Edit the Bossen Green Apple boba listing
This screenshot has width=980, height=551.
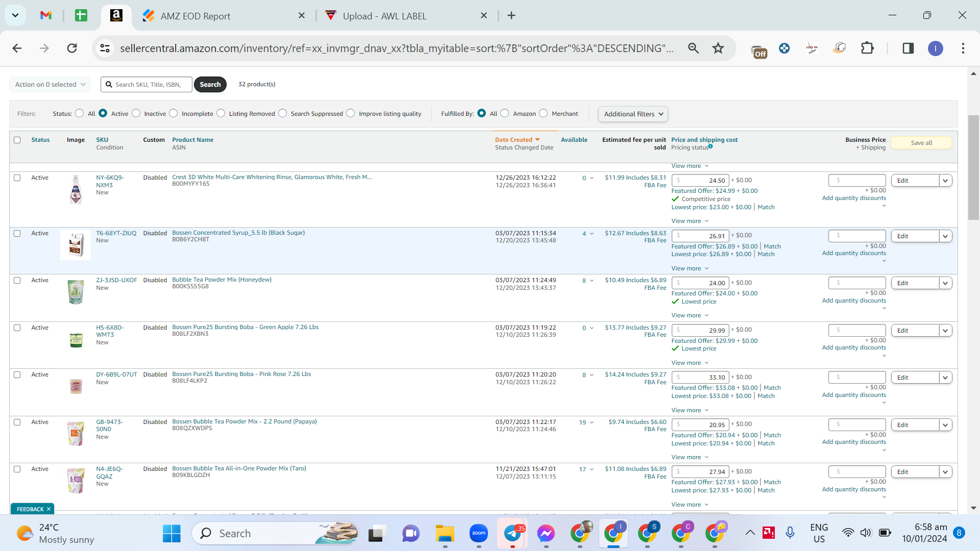click(915, 331)
